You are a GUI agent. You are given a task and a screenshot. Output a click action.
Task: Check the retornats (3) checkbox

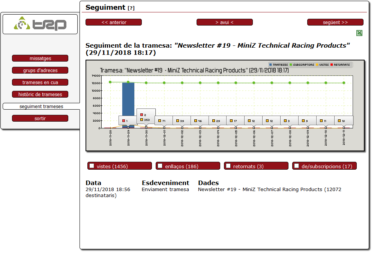[x=228, y=166]
